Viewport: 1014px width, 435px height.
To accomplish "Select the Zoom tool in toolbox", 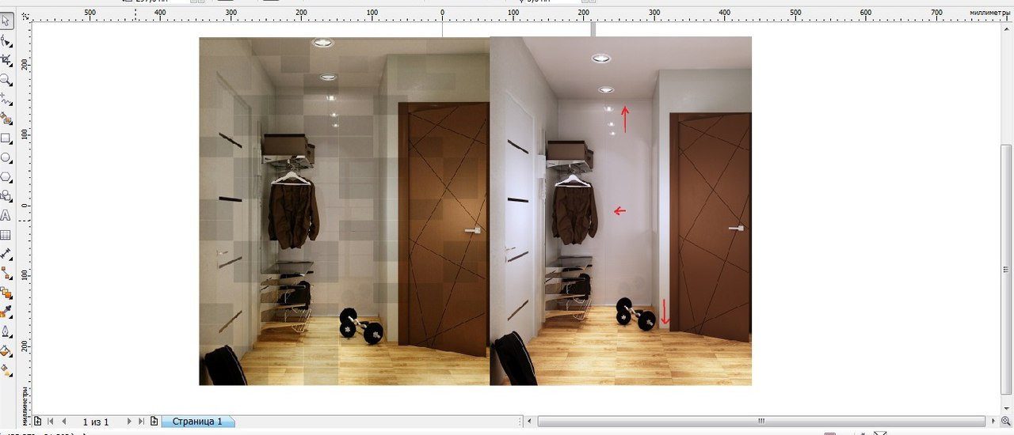I will click(x=6, y=80).
